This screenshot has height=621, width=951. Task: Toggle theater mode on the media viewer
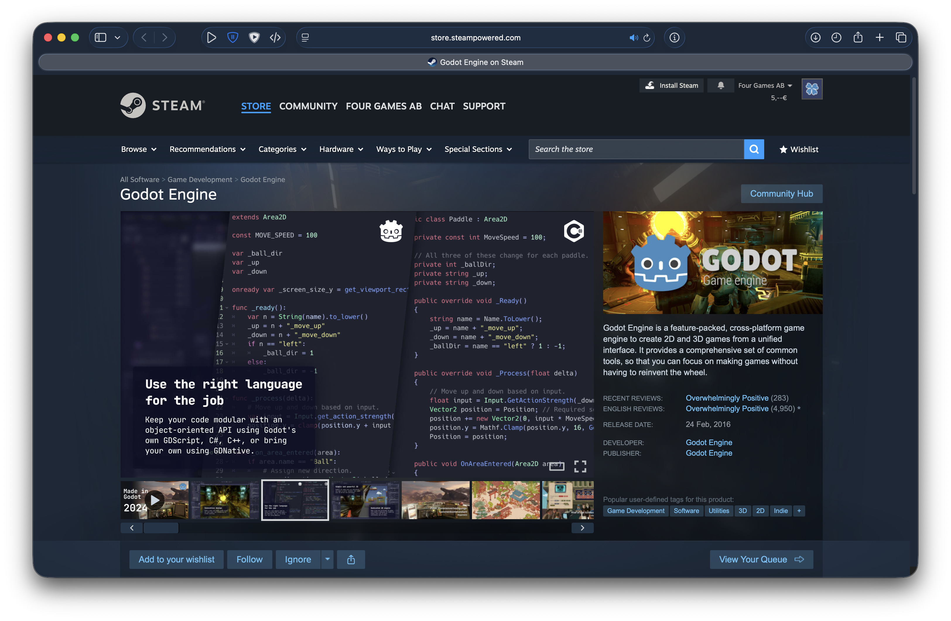pos(557,466)
